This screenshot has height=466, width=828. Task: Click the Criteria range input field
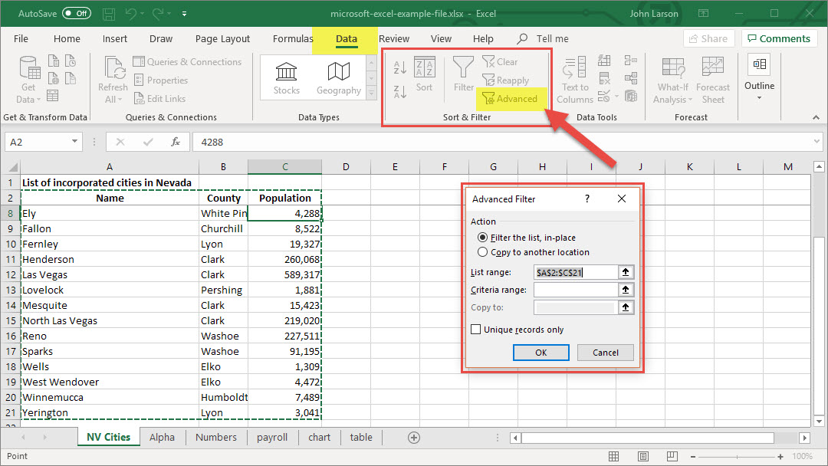coord(575,290)
